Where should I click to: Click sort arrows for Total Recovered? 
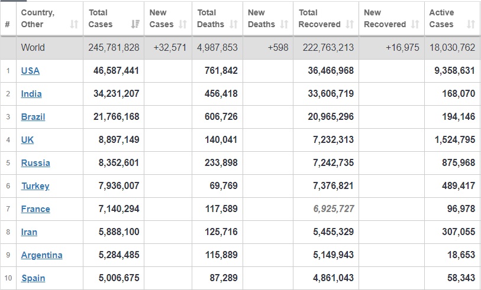point(349,24)
